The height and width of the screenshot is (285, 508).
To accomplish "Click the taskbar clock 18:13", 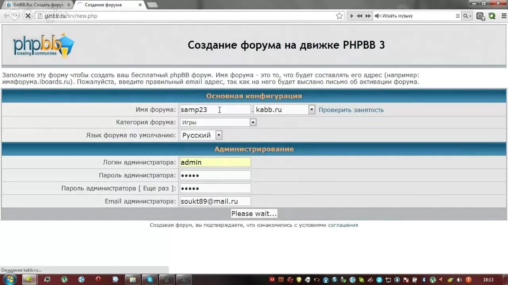I will tap(488, 279).
